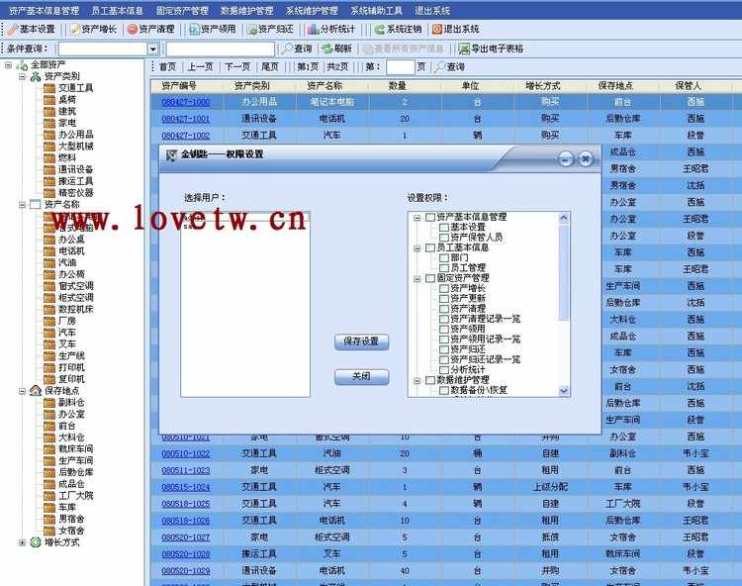Click the 系统注销 toolbar icon
The width and height of the screenshot is (742, 586).
379,30
